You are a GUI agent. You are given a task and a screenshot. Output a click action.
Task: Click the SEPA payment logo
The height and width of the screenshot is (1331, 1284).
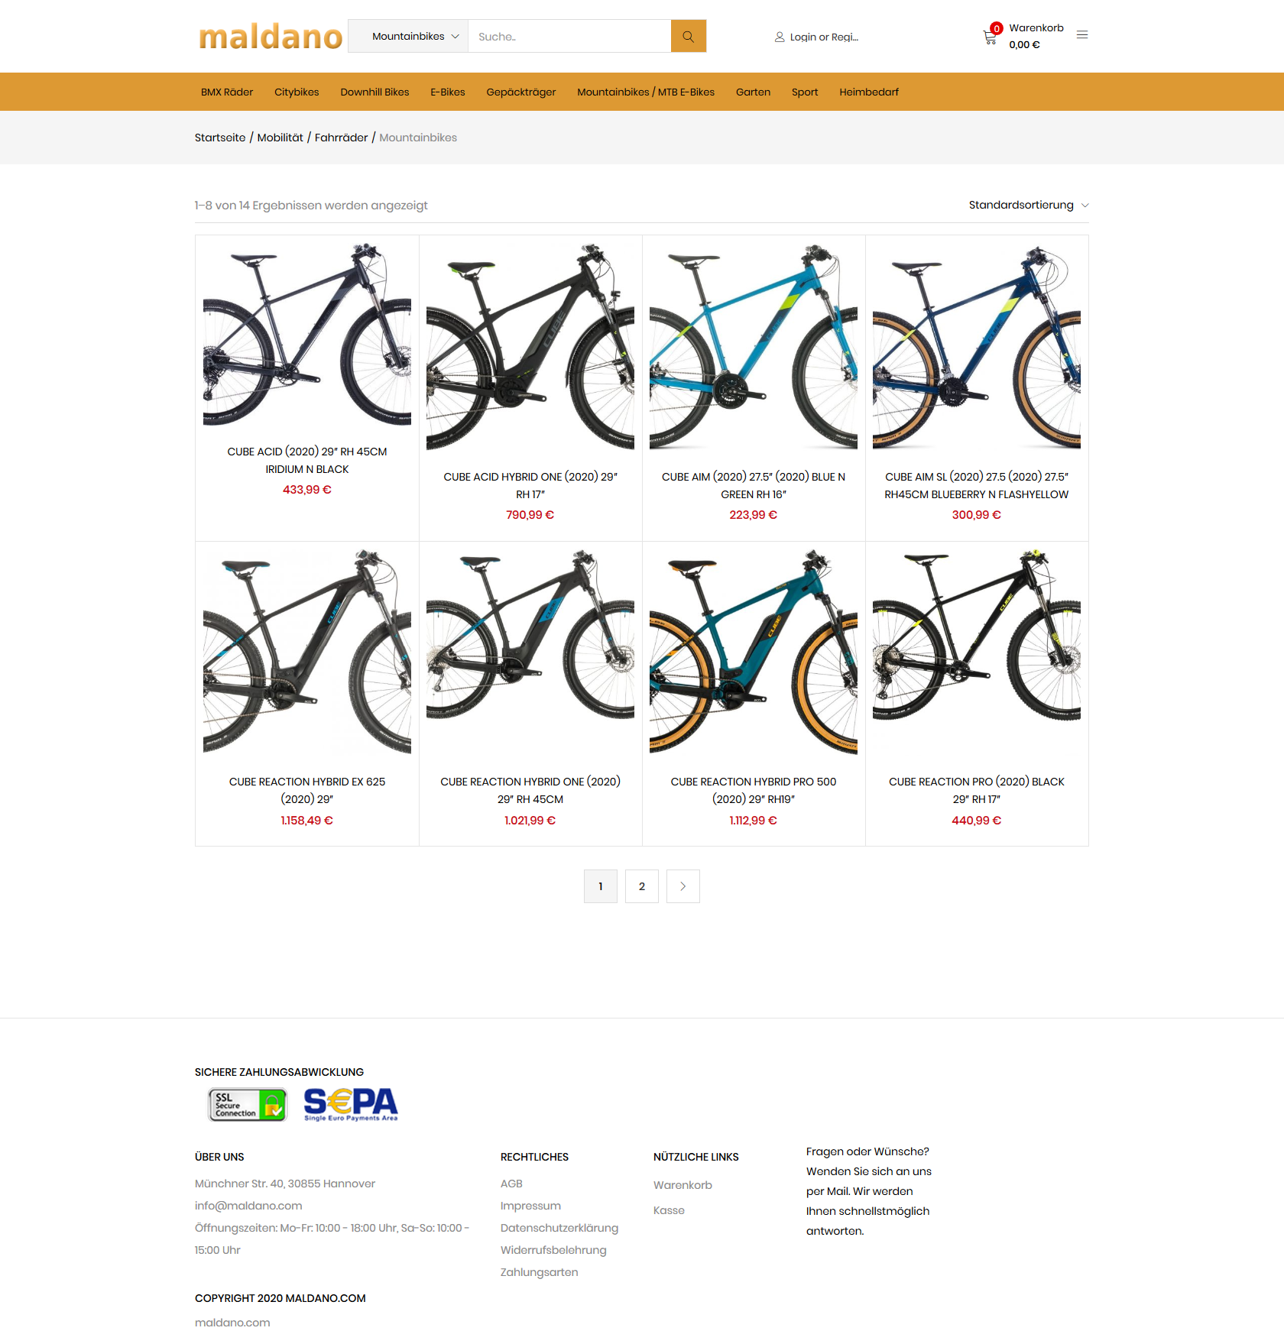tap(351, 1104)
